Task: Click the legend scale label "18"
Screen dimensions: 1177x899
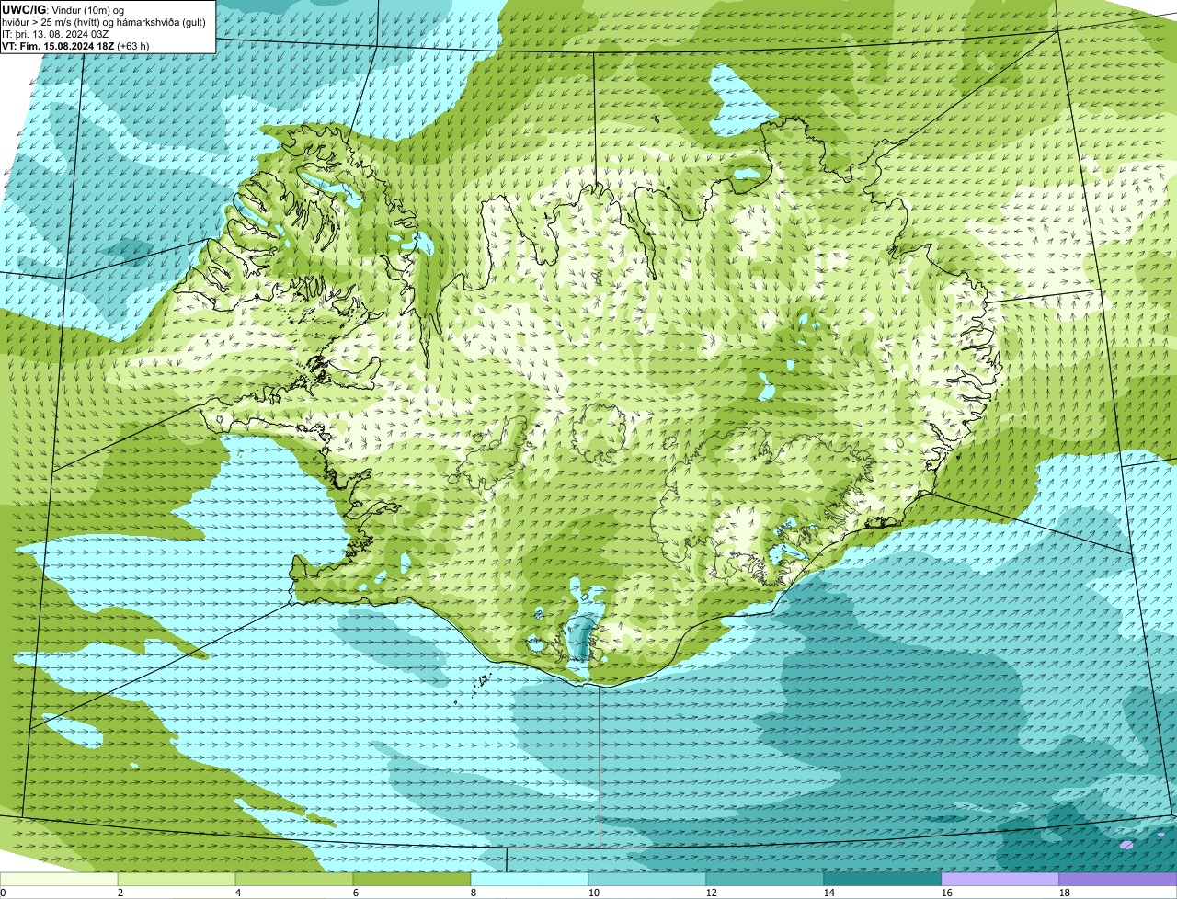Action: [x=1065, y=893]
